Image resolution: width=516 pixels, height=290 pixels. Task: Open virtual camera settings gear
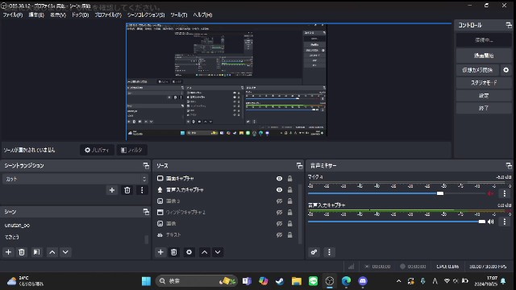pos(506,70)
